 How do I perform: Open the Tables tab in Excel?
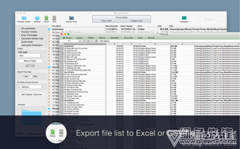click(91, 38)
